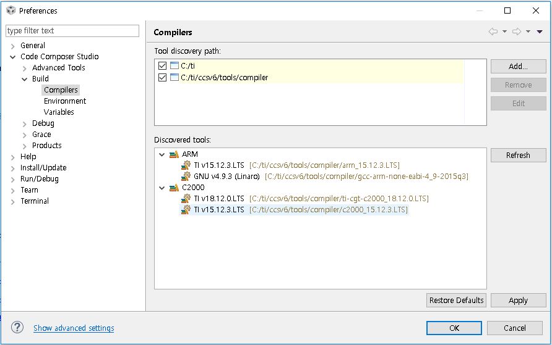Click the ARM toolchain group icon
The width and height of the screenshot is (552, 345).
[174, 154]
